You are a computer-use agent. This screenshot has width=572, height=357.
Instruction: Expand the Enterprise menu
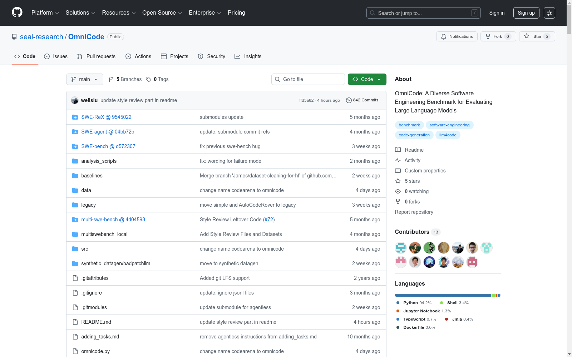tap(205, 13)
